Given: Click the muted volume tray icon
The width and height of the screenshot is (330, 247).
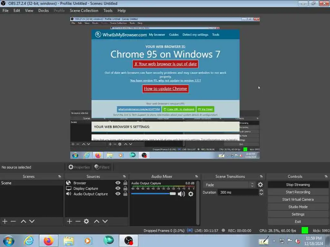Looking at the screenshot, I should coord(297,241).
